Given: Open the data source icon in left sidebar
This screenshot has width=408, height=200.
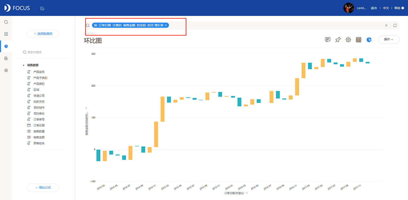Looking at the screenshot, I should 6,58.
